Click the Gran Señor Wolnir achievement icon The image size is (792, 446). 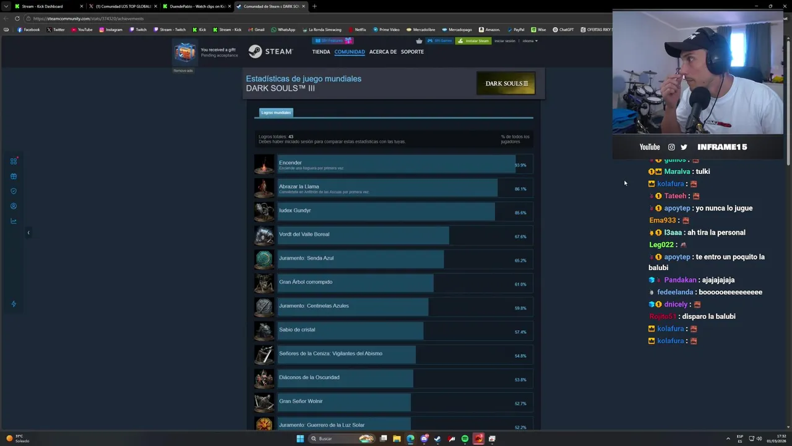pos(264,403)
